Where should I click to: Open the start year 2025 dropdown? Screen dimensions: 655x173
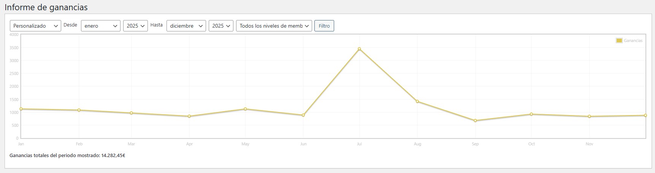135,26
